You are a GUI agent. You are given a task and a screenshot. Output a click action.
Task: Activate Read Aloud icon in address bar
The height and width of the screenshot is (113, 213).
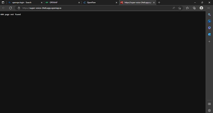click(173, 8)
